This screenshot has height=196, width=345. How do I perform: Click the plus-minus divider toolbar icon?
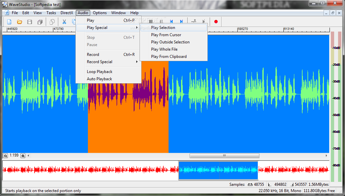[194, 21]
